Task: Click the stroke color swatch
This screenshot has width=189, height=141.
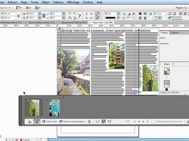Action: tap(97, 18)
